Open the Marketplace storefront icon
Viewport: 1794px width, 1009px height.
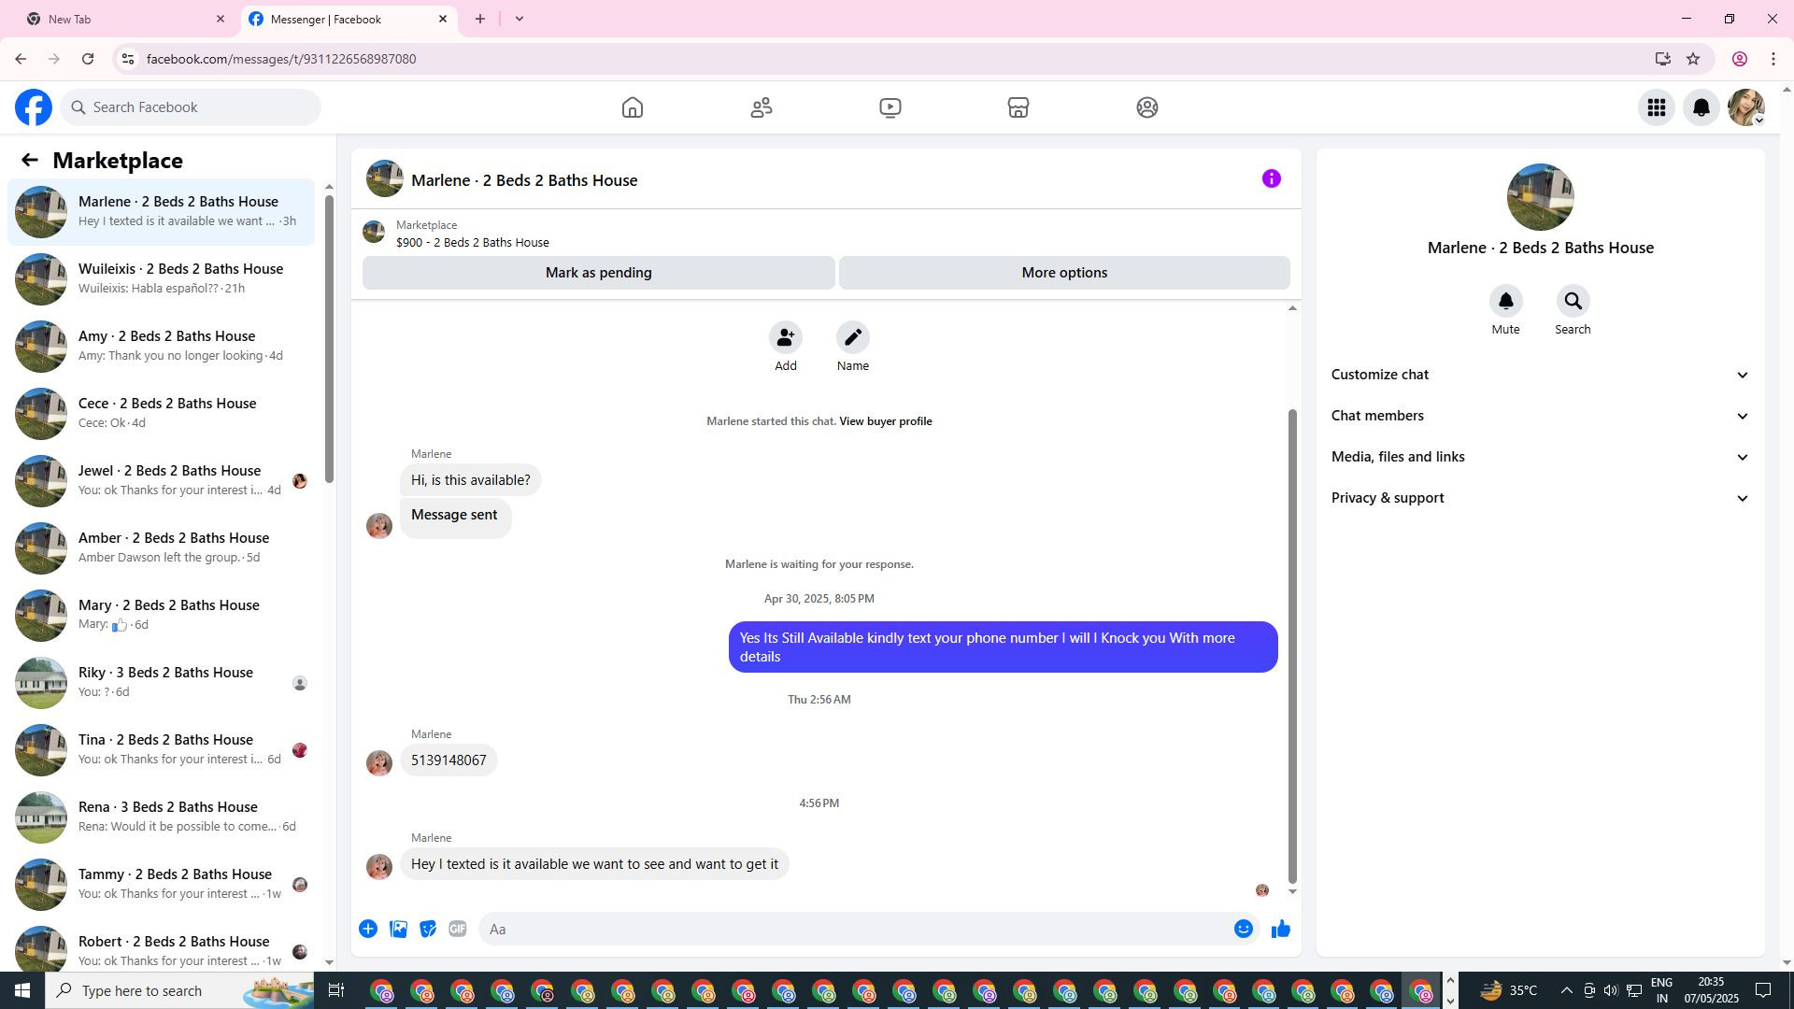[x=1018, y=107]
